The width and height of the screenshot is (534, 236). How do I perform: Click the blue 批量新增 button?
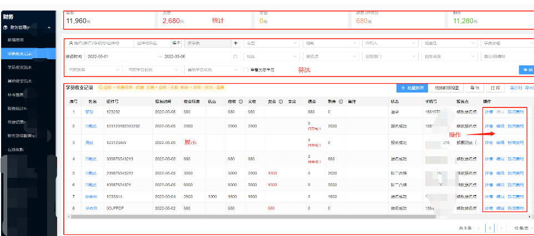(412, 88)
